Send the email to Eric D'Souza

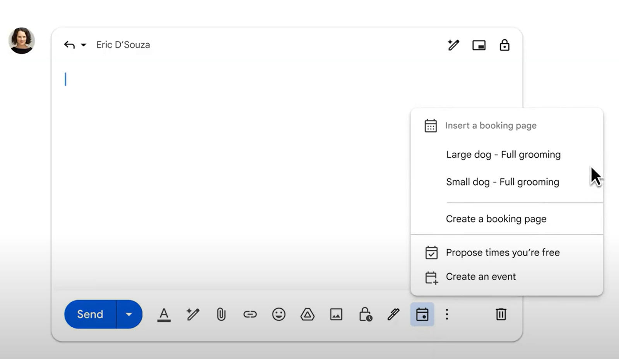tap(89, 314)
